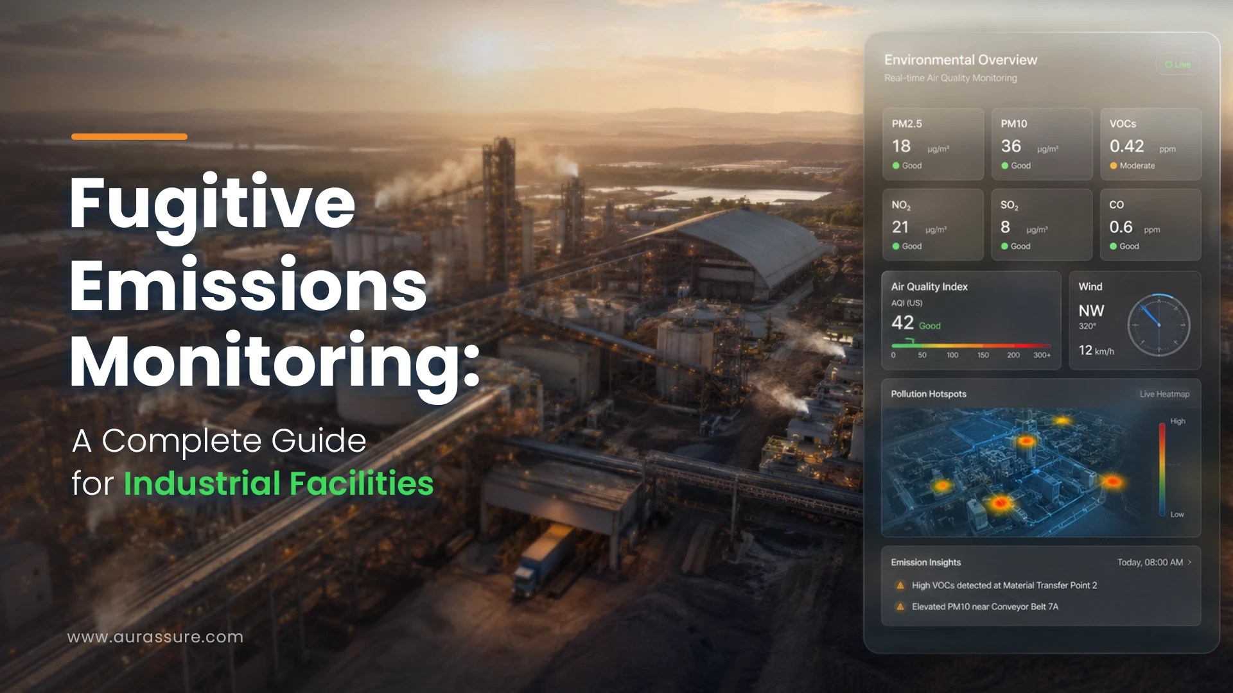
Task: Select the NO₂ value 21
Action: 900,227
